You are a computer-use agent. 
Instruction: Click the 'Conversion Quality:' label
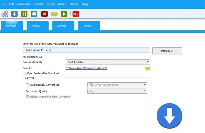tap(37, 91)
